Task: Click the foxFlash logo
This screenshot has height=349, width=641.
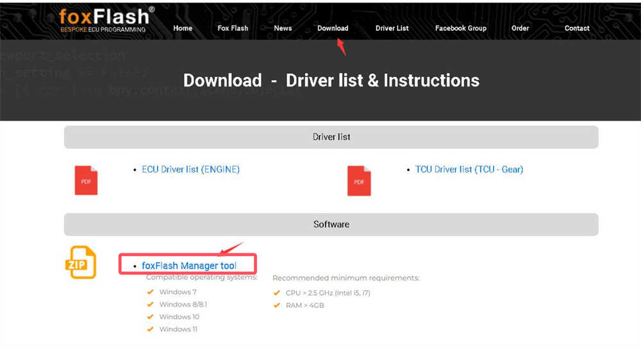Action: tap(106, 19)
